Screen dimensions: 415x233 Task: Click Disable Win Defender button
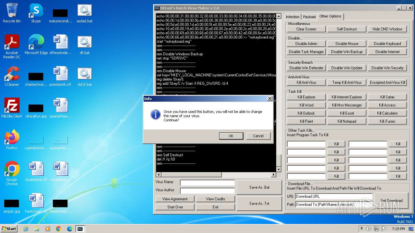pyautogui.click(x=306, y=68)
